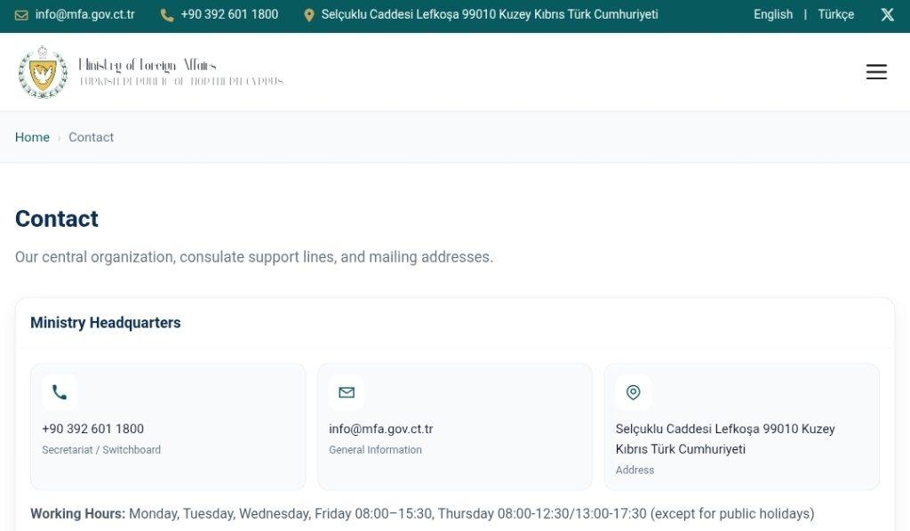Click the Ministry of Foreign Affairs title logo text
This screenshot has width=910, height=531.
[x=180, y=72]
